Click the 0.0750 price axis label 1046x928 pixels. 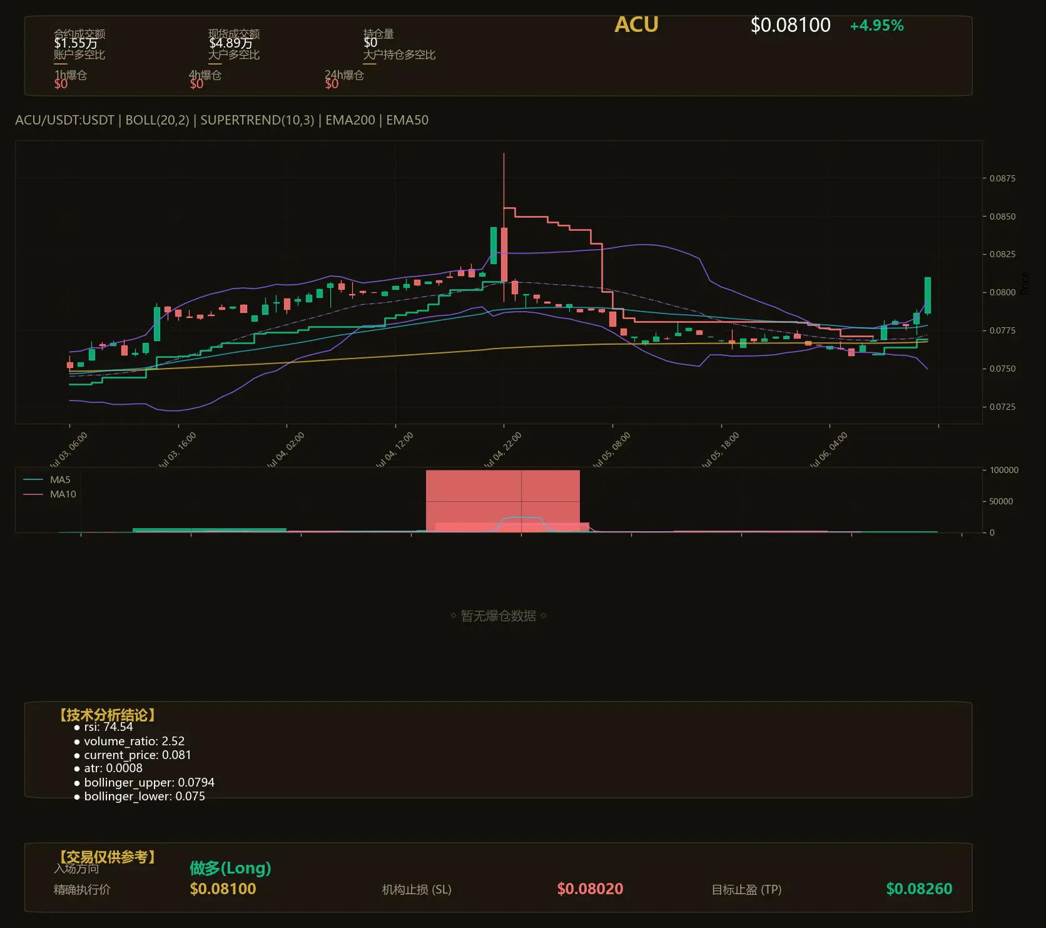click(x=1002, y=369)
